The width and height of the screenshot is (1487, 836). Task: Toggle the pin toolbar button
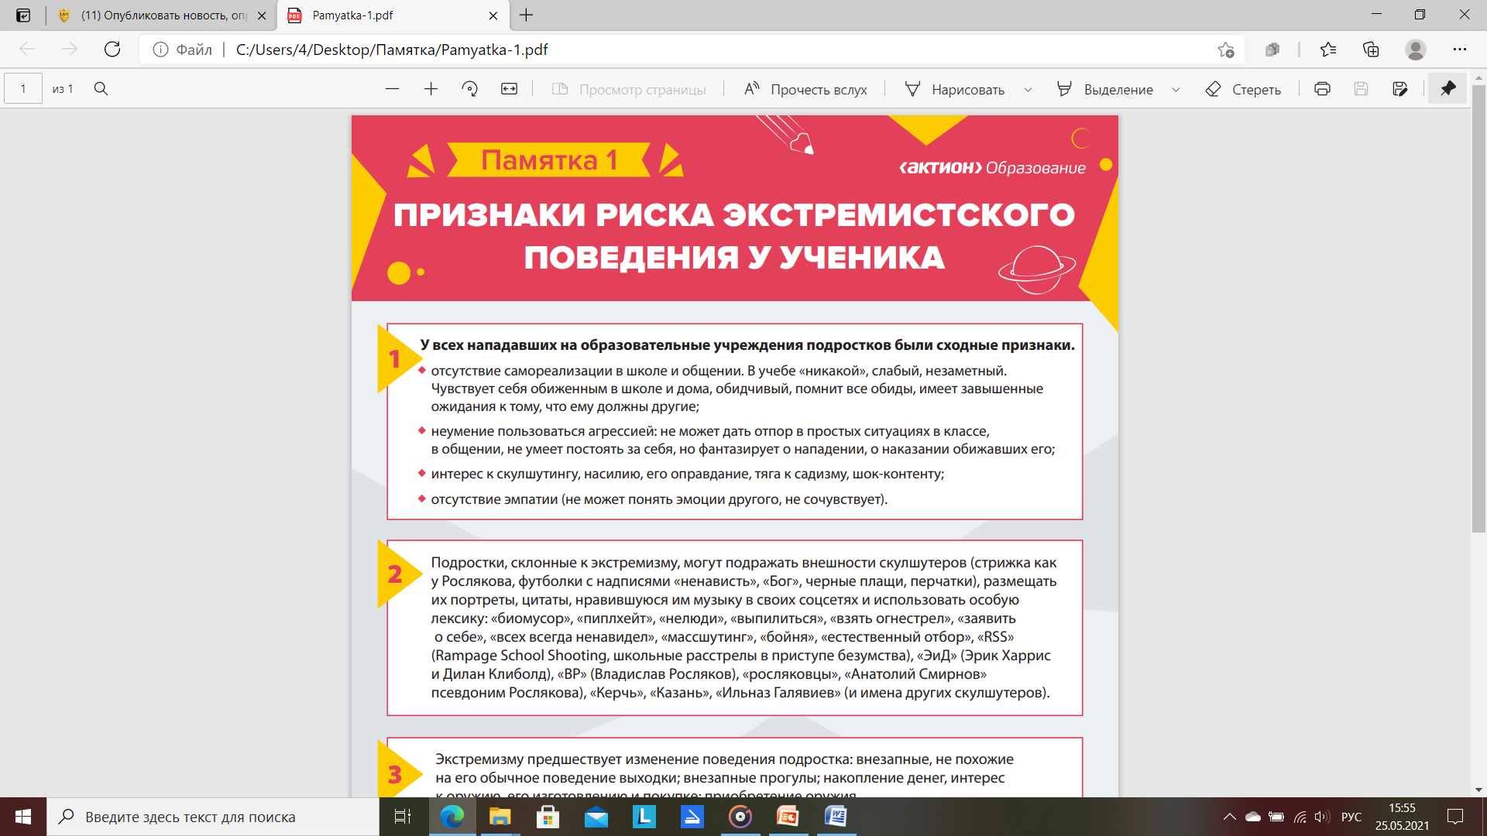click(x=1448, y=89)
